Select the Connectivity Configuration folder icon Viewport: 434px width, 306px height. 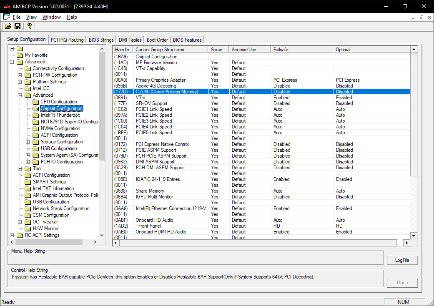(28, 68)
